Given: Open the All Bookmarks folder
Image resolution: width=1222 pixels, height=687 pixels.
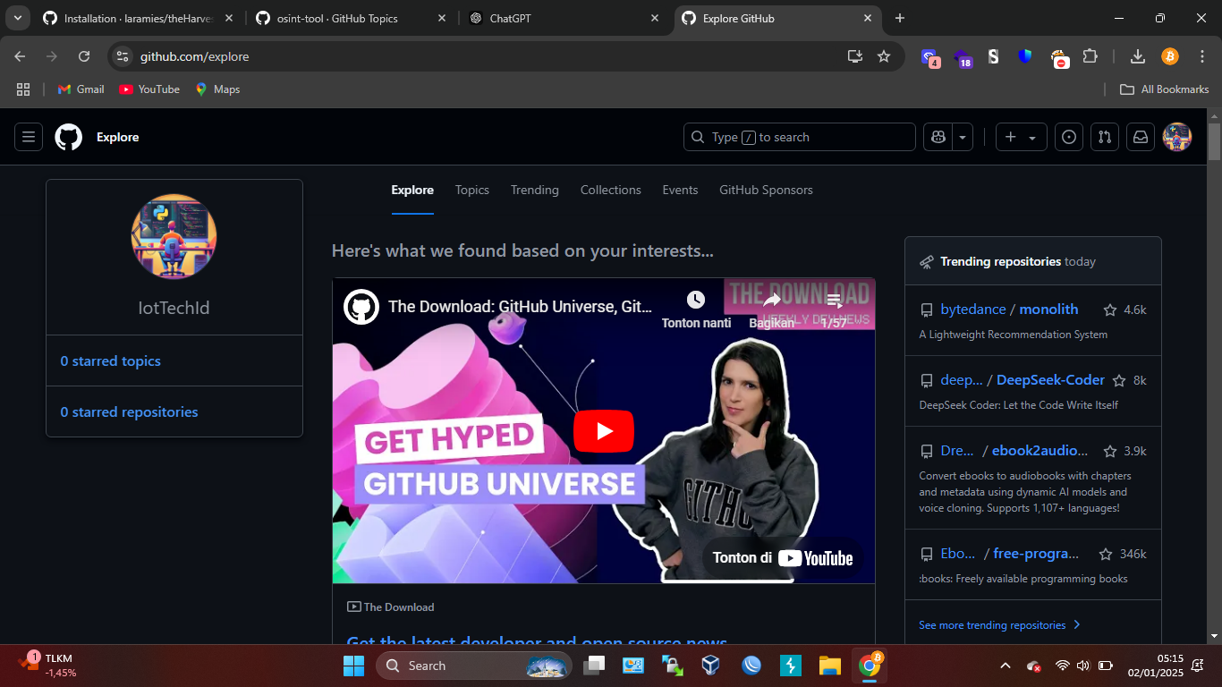Looking at the screenshot, I should [x=1165, y=89].
